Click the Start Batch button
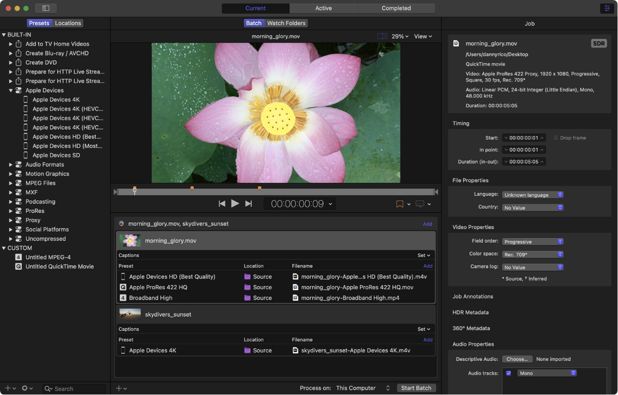The image size is (618, 395). (x=416, y=388)
